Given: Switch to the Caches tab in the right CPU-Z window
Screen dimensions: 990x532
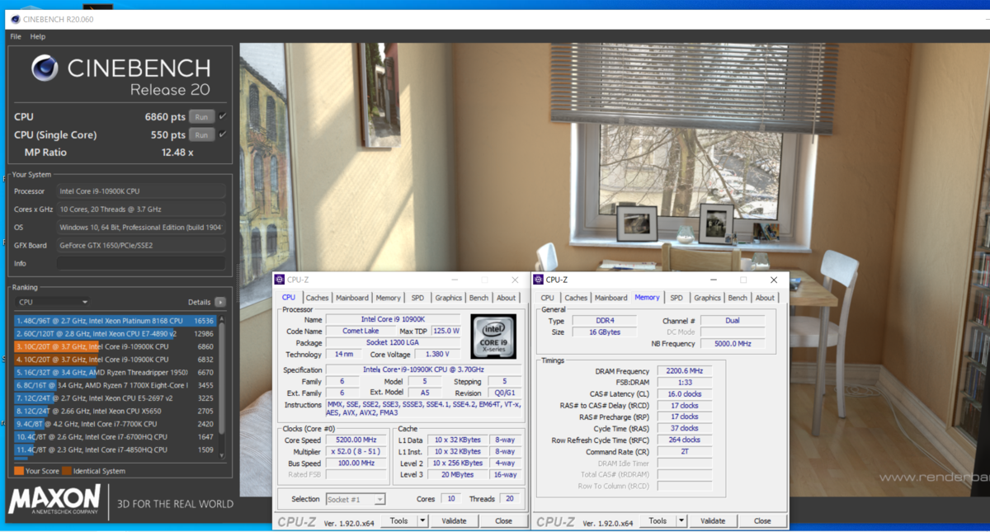Looking at the screenshot, I should (x=576, y=298).
